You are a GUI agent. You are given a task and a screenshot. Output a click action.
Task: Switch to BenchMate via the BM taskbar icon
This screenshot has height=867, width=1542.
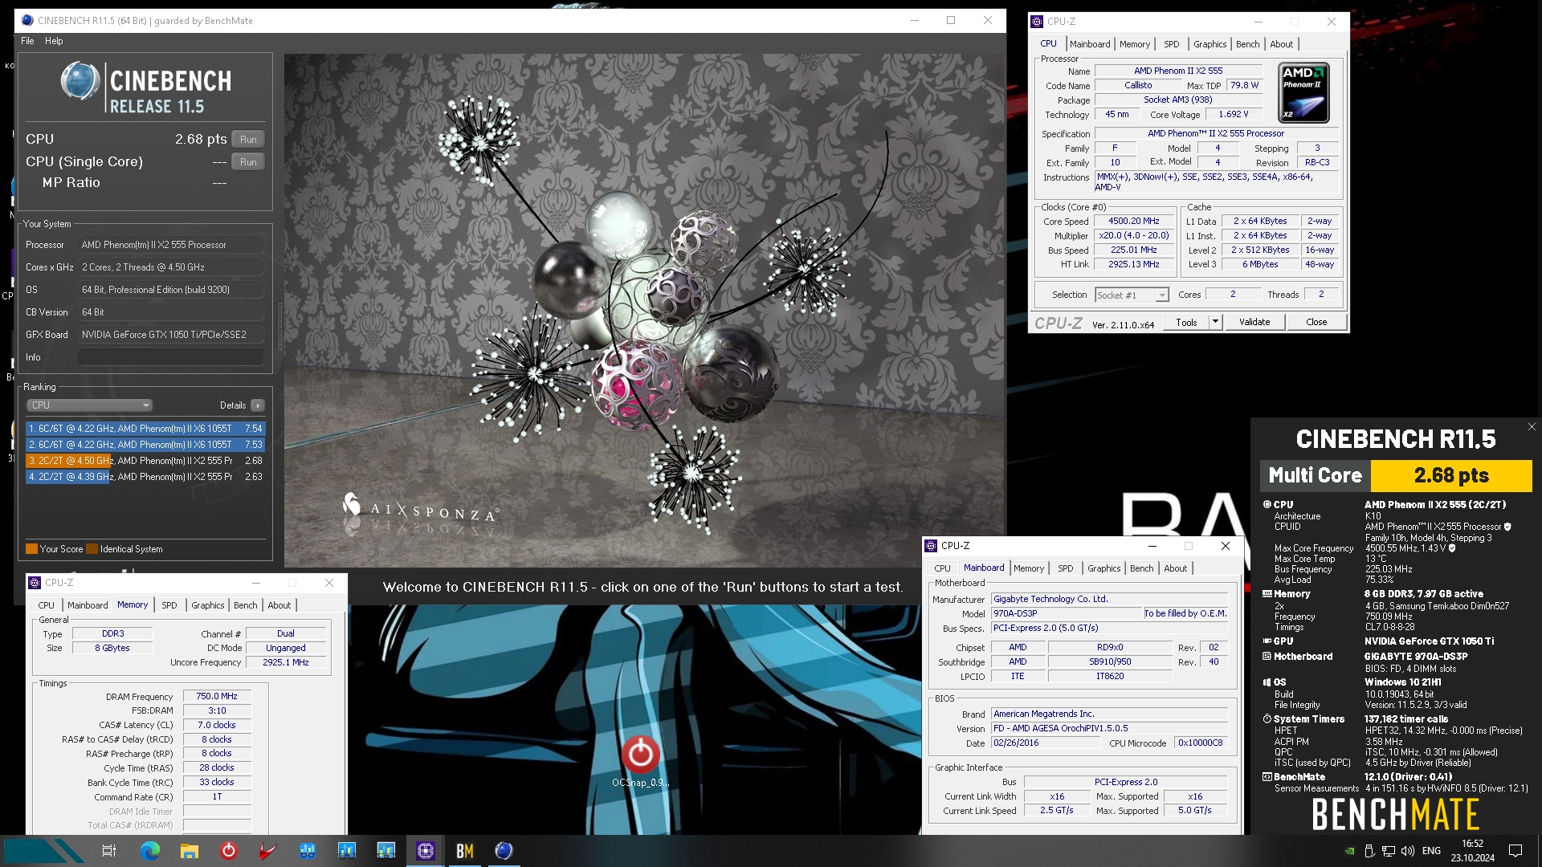tap(464, 851)
